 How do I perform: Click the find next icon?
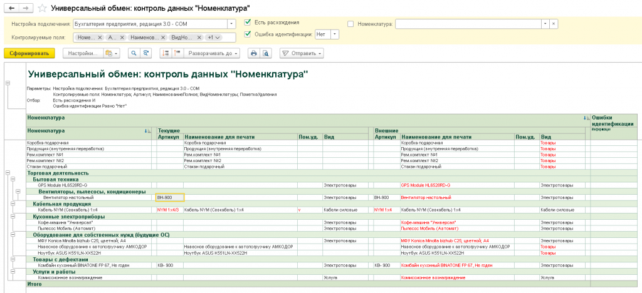point(145,53)
